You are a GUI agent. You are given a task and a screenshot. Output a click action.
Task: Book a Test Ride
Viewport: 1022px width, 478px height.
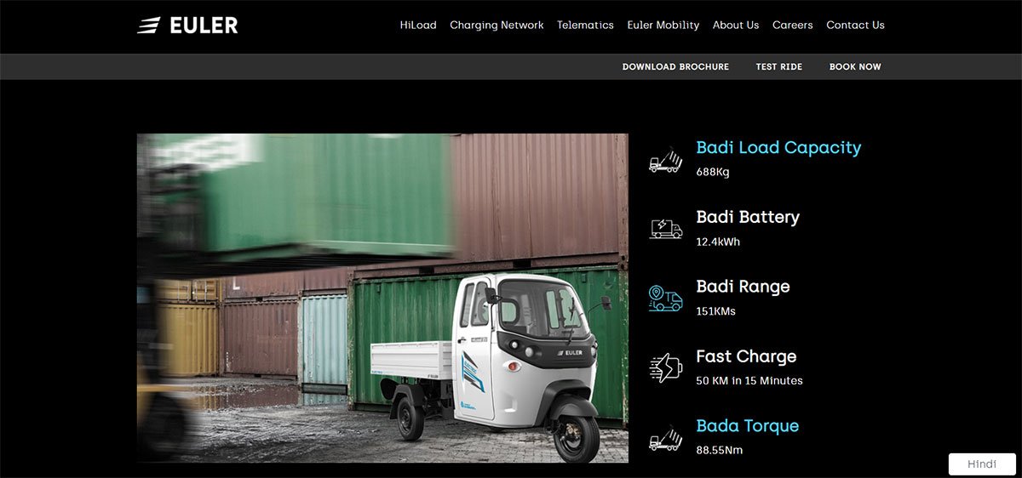pyautogui.click(x=779, y=66)
